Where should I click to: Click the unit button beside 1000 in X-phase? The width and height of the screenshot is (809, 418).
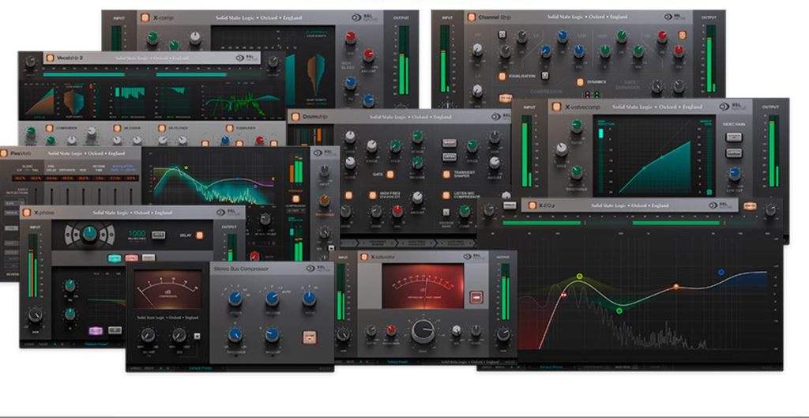click(x=159, y=235)
